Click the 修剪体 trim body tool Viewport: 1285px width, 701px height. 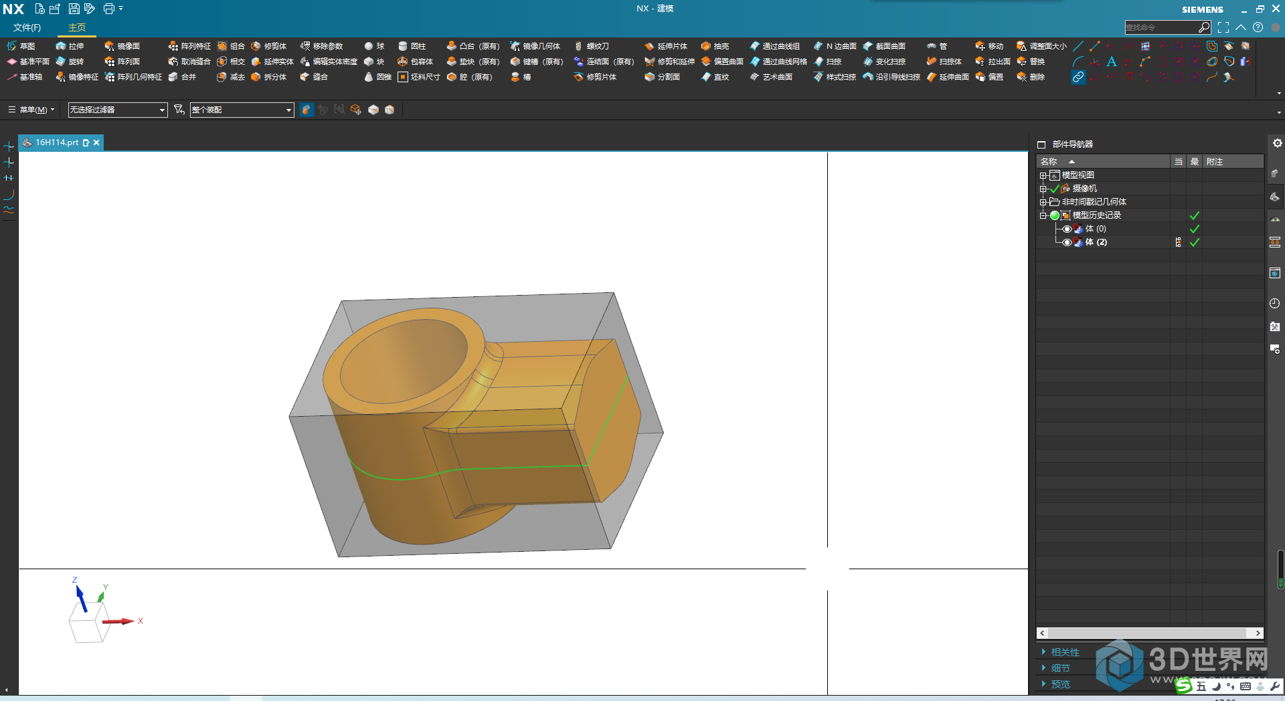pos(268,46)
